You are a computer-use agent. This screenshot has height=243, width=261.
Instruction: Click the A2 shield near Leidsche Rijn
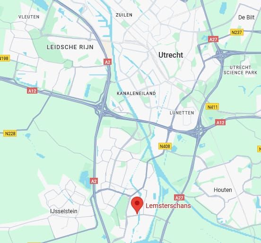pos(108,62)
